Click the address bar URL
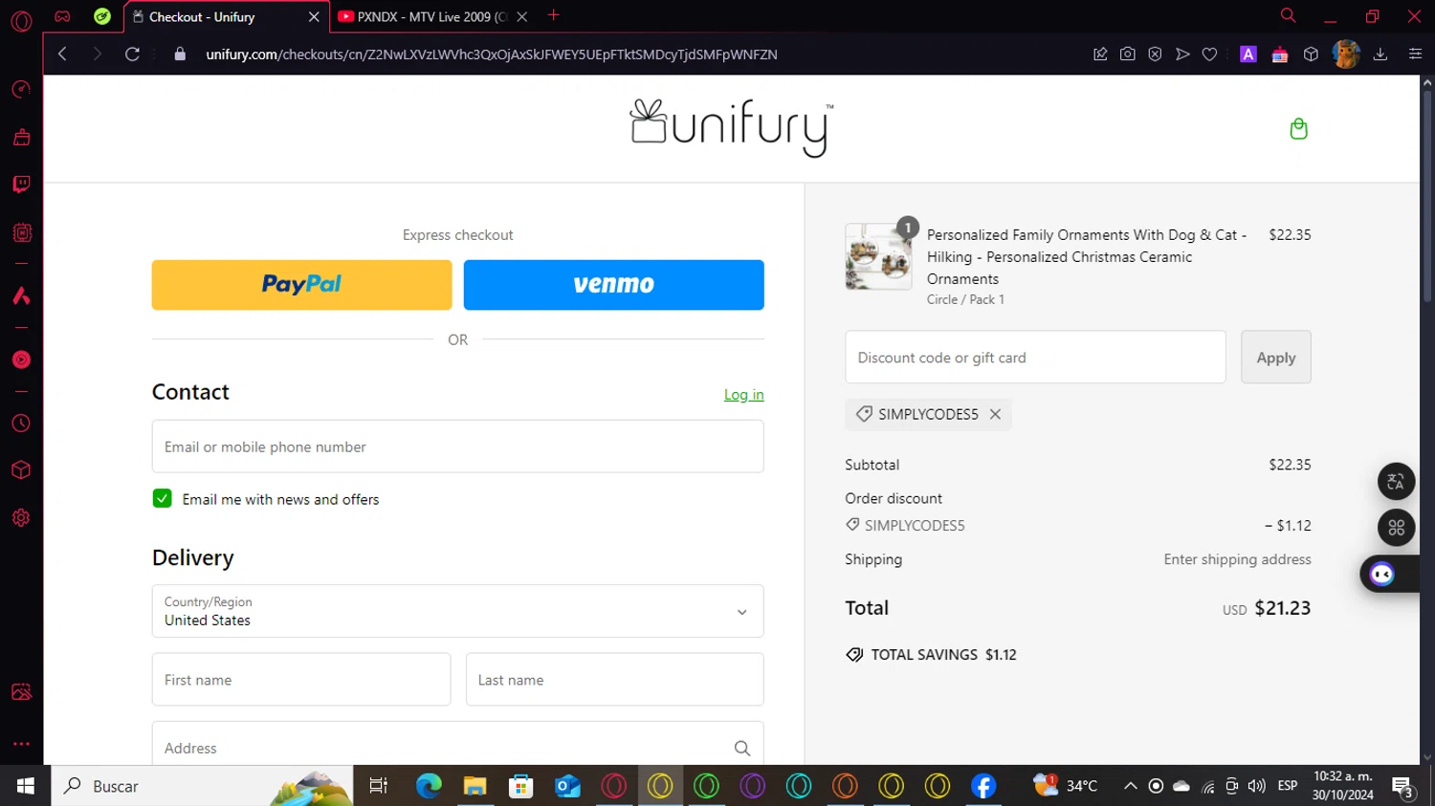Viewport: 1435px width, 806px height. tap(492, 54)
